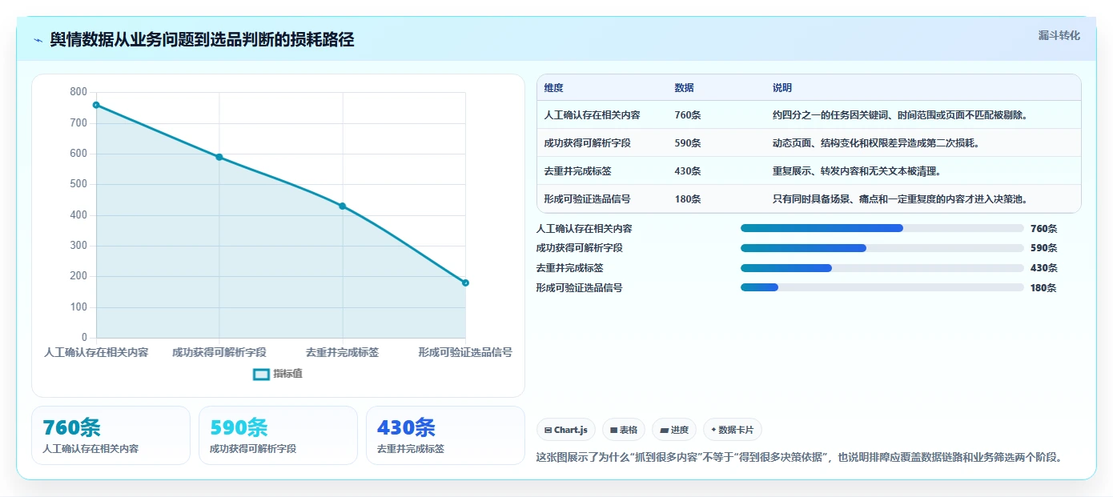Image resolution: width=1113 pixels, height=497 pixels.
Task: Select the 进度 chip
Action: 674,430
